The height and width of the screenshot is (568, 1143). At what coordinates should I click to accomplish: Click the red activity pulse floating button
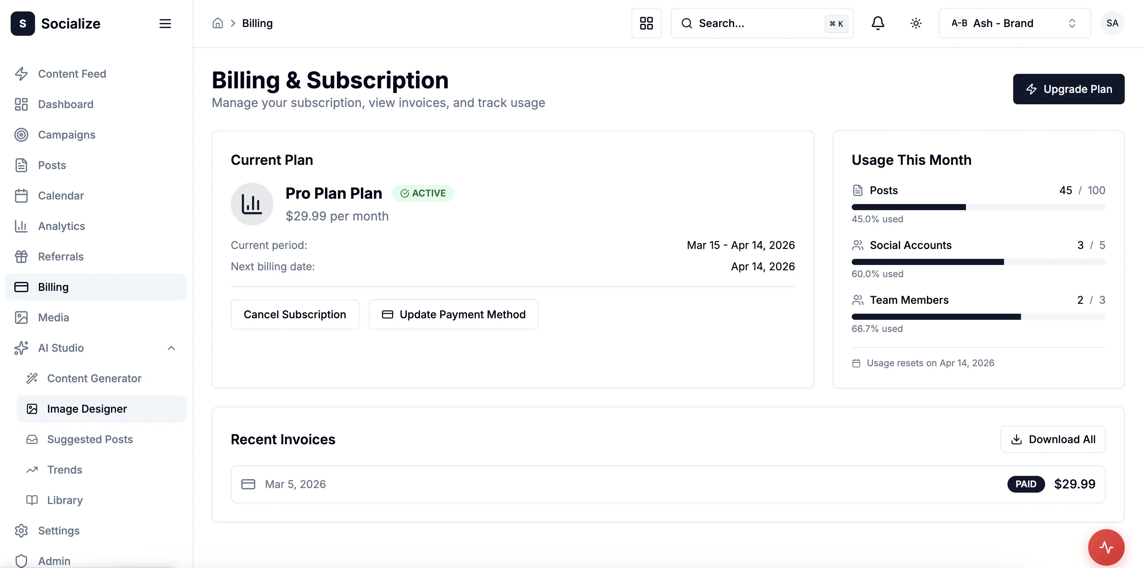tap(1106, 547)
